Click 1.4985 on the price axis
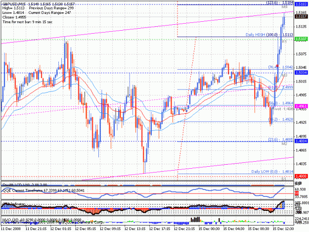Screen dimensions: 309x232 (x=301, y=95)
